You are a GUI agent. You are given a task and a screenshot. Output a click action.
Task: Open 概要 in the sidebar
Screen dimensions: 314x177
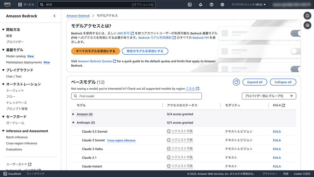pos(9,36)
